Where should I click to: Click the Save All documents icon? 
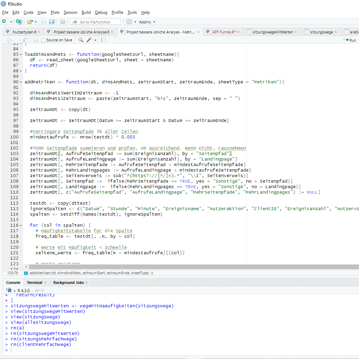[52, 22]
